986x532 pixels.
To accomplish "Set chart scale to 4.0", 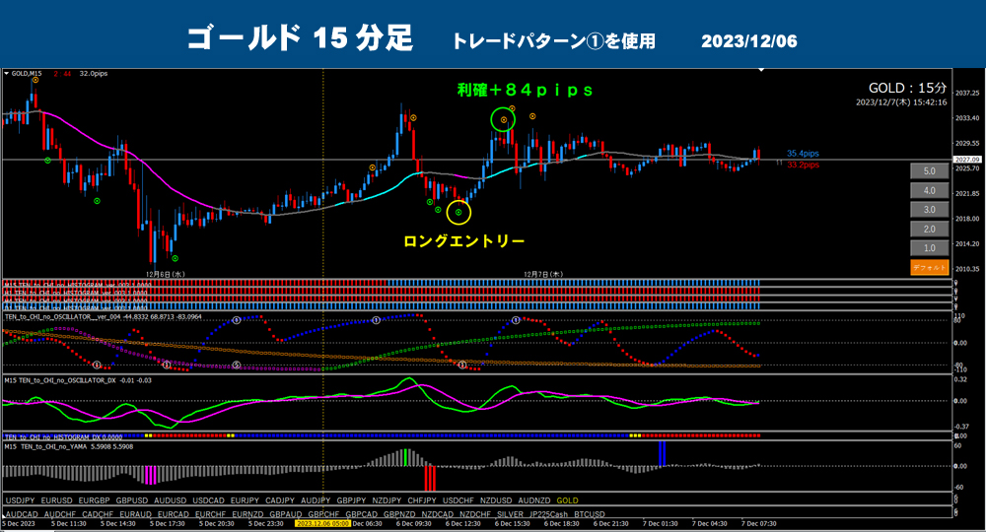I will pyautogui.click(x=930, y=190).
